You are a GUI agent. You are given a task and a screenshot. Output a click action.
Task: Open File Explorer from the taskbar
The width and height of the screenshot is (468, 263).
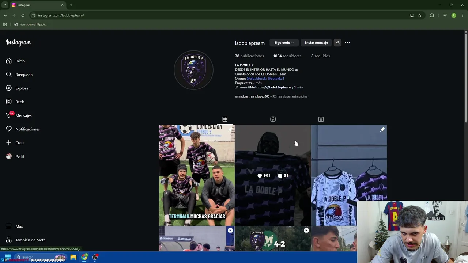coord(73,257)
